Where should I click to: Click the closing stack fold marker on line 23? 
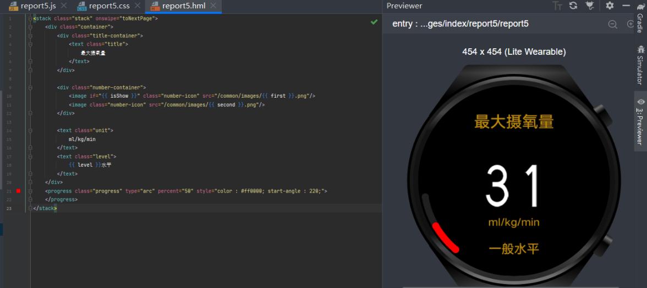[x=30, y=208]
